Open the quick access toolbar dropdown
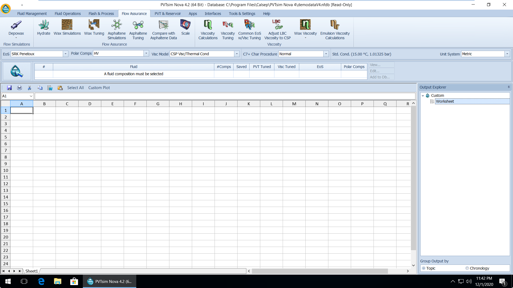The image size is (513, 288). (22, 5)
